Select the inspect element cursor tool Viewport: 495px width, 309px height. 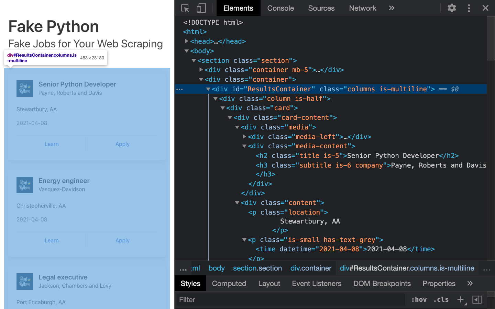coord(185,8)
